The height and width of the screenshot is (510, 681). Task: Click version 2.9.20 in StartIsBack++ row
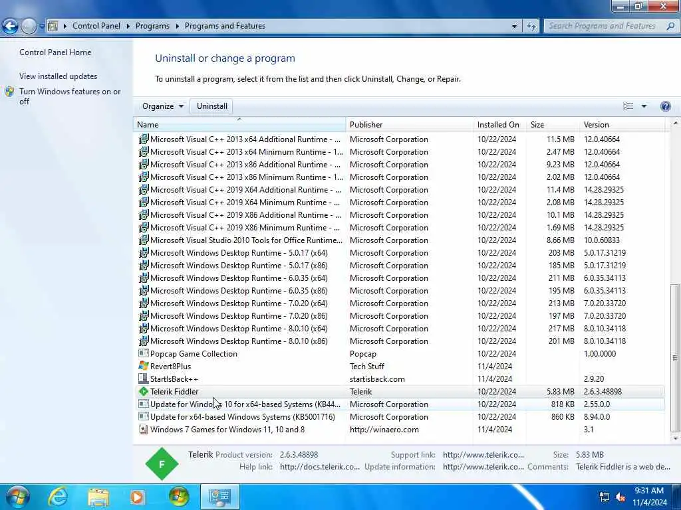tap(594, 379)
